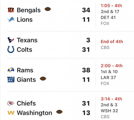
Task: Open the Colts team name link
Action: point(24,49)
